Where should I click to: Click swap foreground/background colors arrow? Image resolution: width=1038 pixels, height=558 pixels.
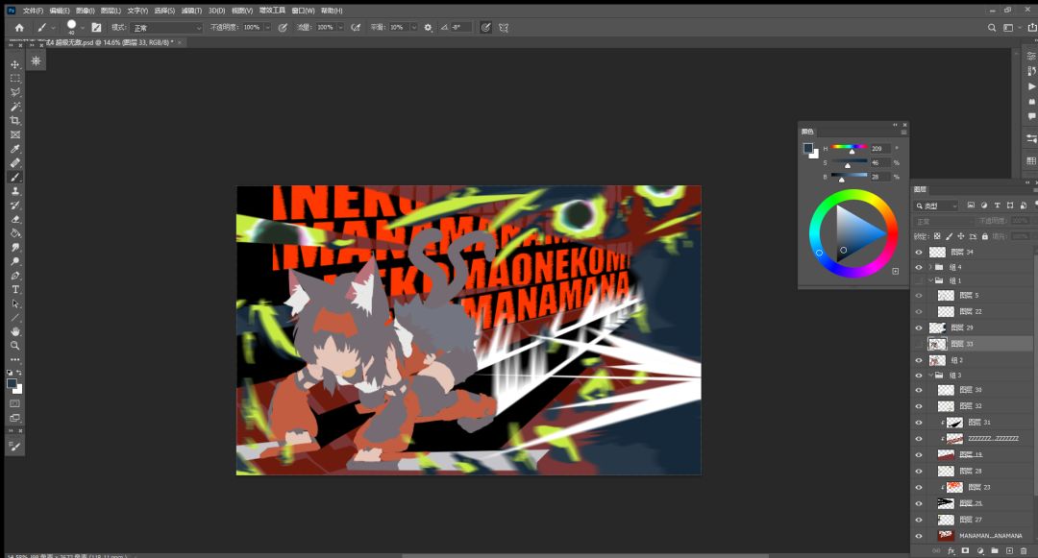18,374
